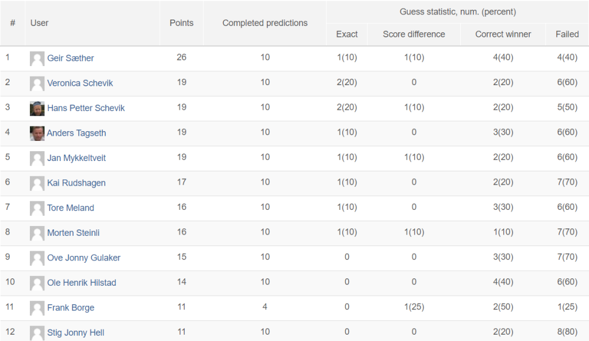This screenshot has width=589, height=341.
Task: Open Tore Meland's profile link
Action: point(70,208)
